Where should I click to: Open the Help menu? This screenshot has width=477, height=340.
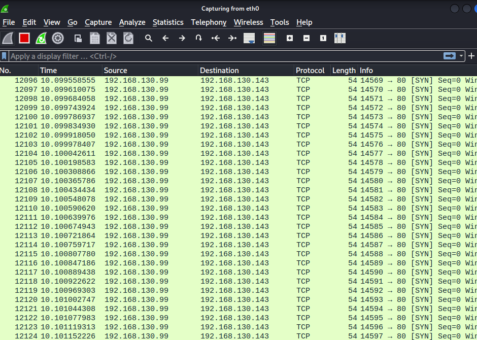click(x=304, y=22)
